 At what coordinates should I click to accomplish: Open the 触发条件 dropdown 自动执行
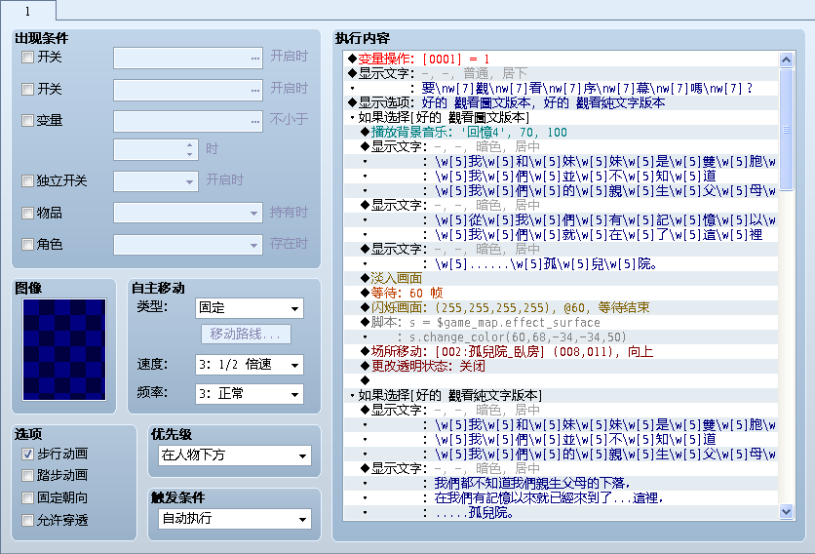(x=234, y=519)
